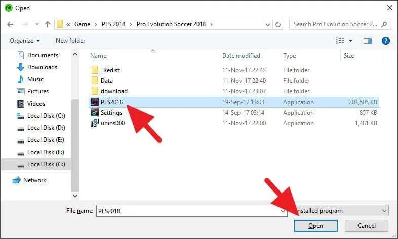Click the Back navigation arrow
The width and height of the screenshot is (398, 239).
(10, 24)
